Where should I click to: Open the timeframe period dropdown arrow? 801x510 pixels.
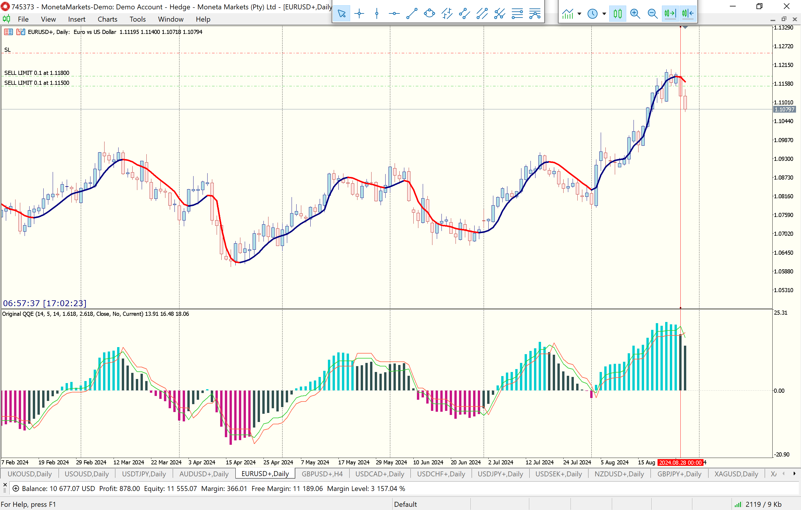pyautogui.click(x=604, y=14)
